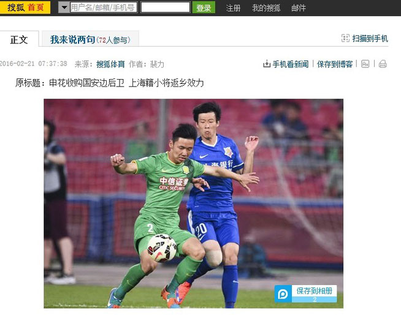Open the 邮件 link in top bar
401x315 pixels.
tap(299, 8)
